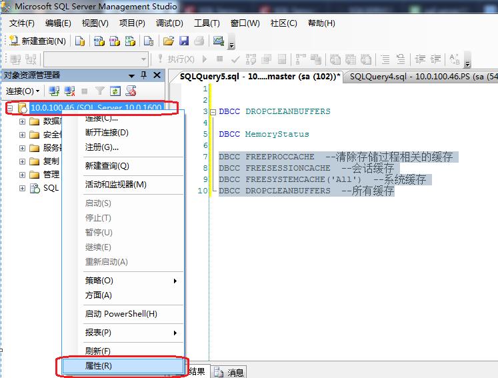Screen dimensions: 498x378
Task: Open file using the folder icon
Action: pos(168,41)
